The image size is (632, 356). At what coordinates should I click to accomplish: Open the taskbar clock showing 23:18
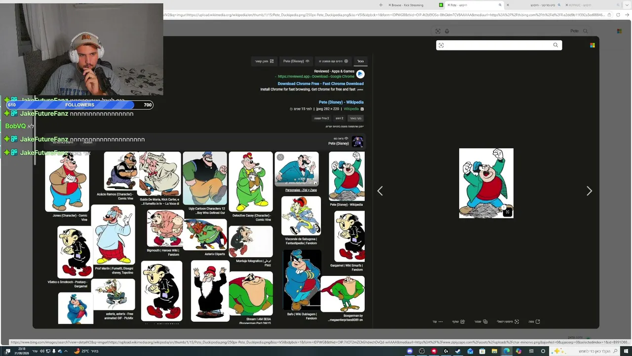pos(22,351)
